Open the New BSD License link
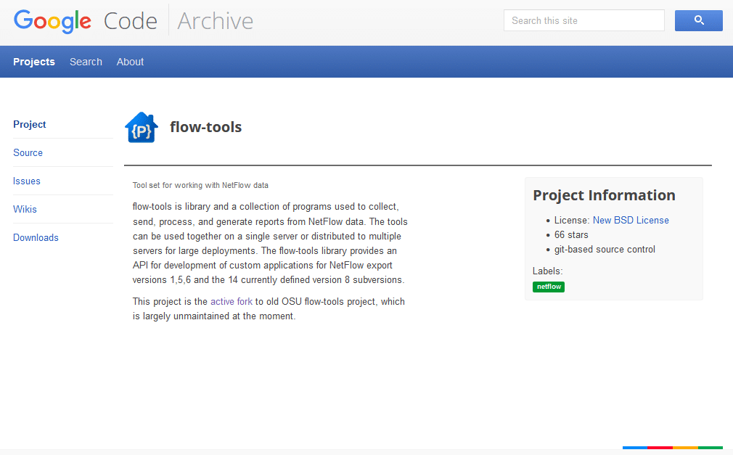733x455 pixels. [x=631, y=221]
